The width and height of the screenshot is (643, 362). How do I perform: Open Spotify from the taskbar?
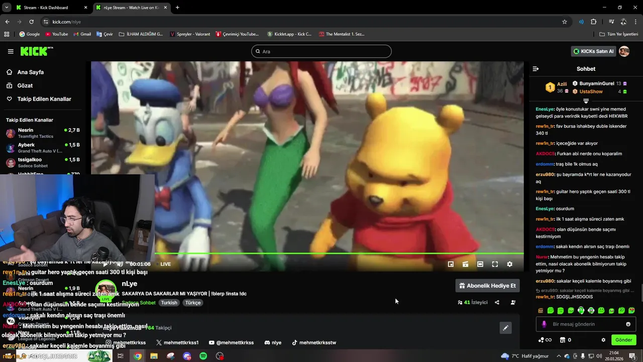(203, 356)
